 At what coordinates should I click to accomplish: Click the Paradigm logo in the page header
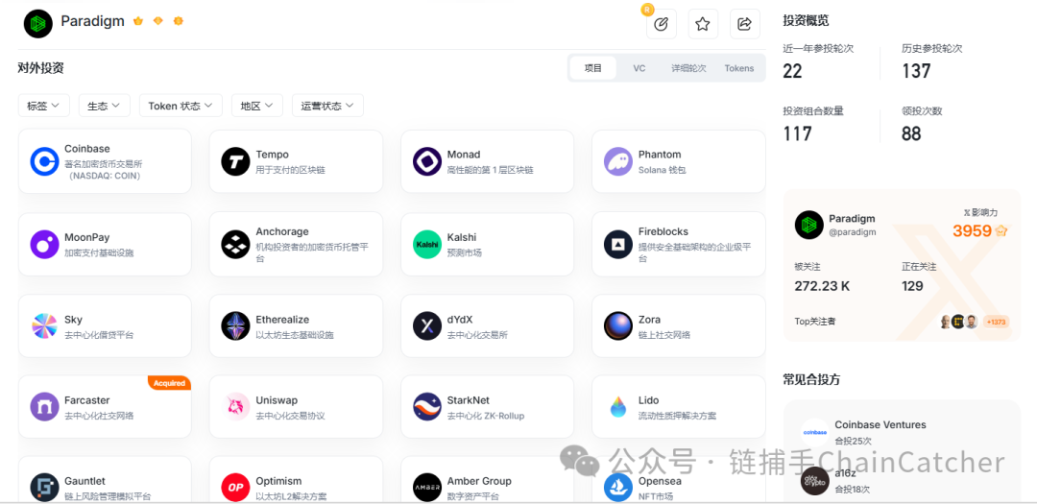[37, 23]
